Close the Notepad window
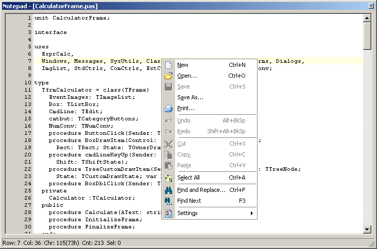 (371, 6)
